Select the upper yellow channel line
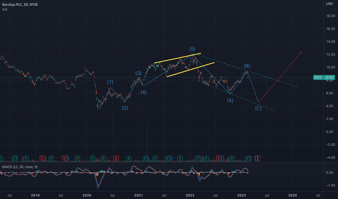Image resolution: width=338 pixels, height=199 pixels. 178,58
